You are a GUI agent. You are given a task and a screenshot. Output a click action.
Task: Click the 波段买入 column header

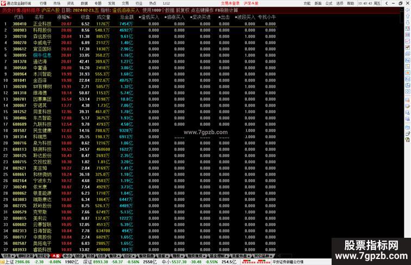coord(245,17)
